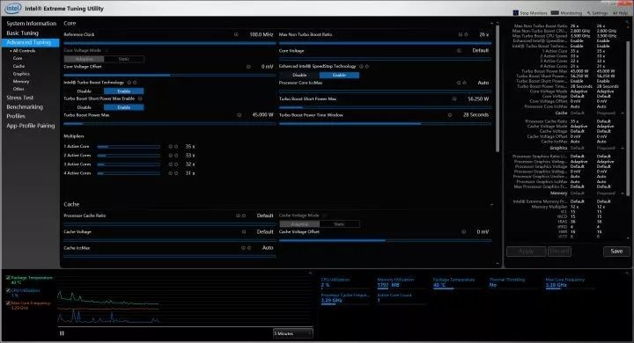Disable Intel Turbo Boost Technology
The image size is (634, 343).
click(x=85, y=91)
